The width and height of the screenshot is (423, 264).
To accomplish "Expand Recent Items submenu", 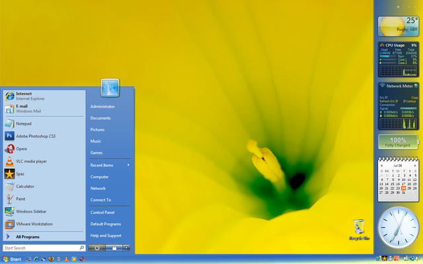I will click(110, 165).
